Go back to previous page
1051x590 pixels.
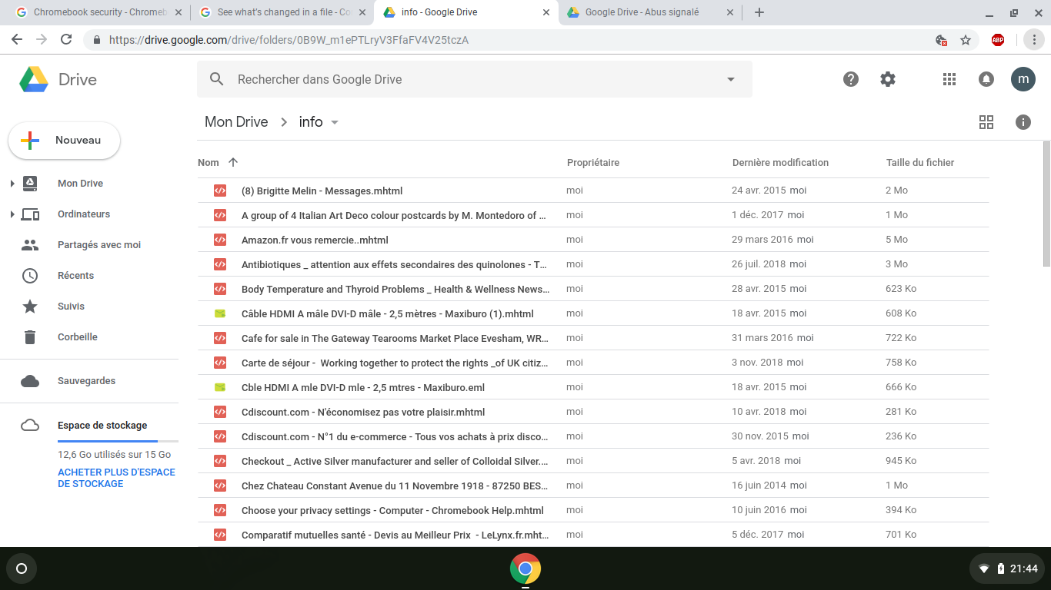[17, 40]
